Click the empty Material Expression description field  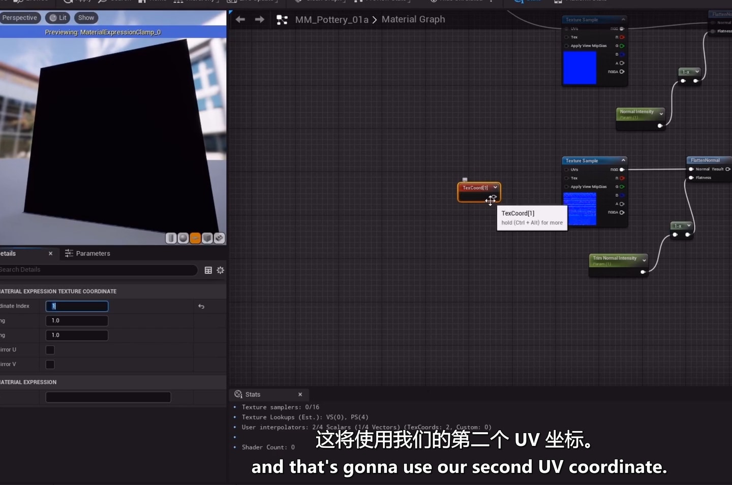108,397
